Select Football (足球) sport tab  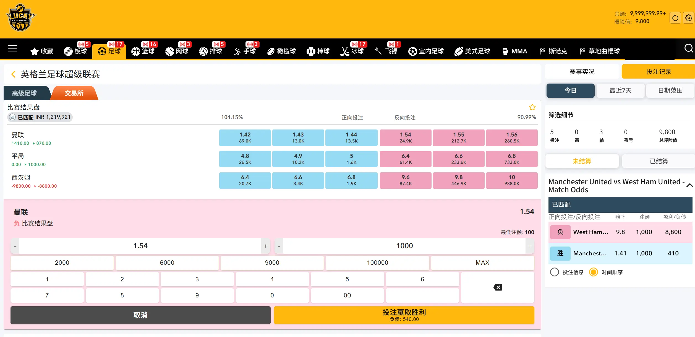tap(109, 51)
